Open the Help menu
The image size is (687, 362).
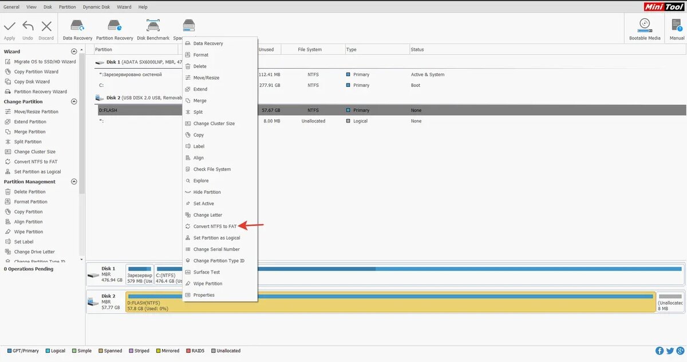pos(143,7)
